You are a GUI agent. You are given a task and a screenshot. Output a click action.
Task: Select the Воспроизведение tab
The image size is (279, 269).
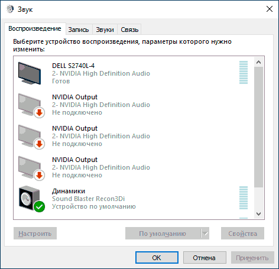pyautogui.click(x=35, y=29)
